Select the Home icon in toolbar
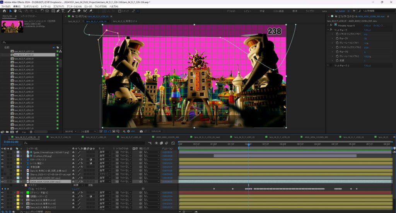This screenshot has width=396, height=213. pyautogui.click(x=4, y=11)
